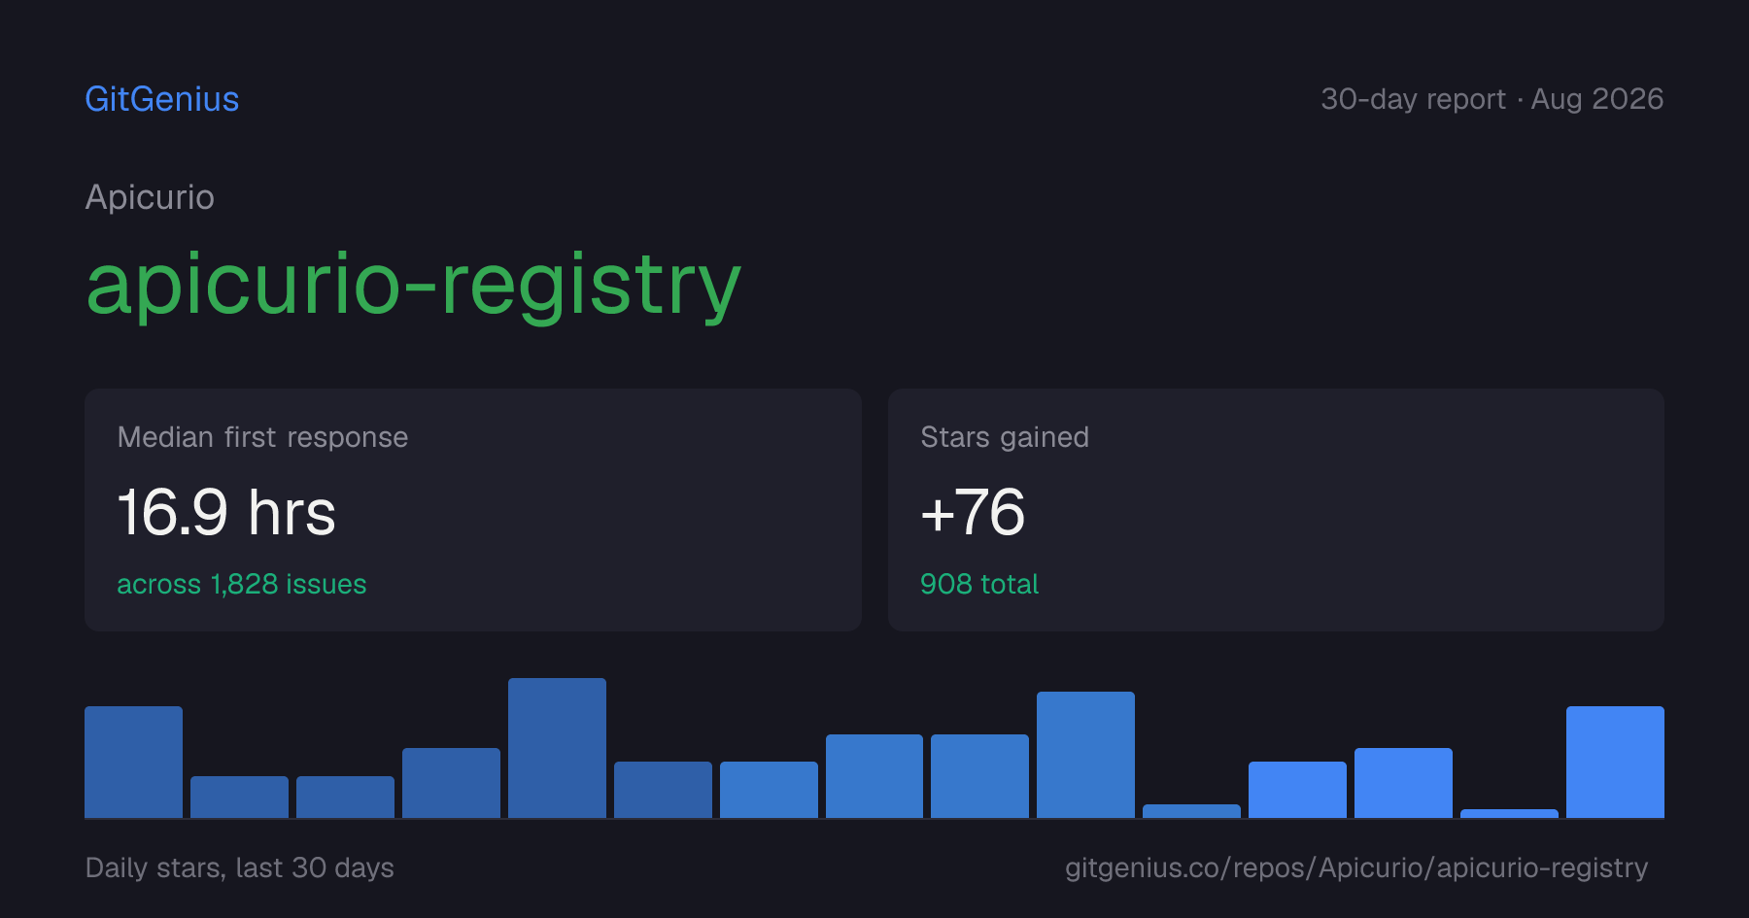This screenshot has width=1749, height=918.
Task: Click the apicurio-registry repository title
Action: point(414,284)
